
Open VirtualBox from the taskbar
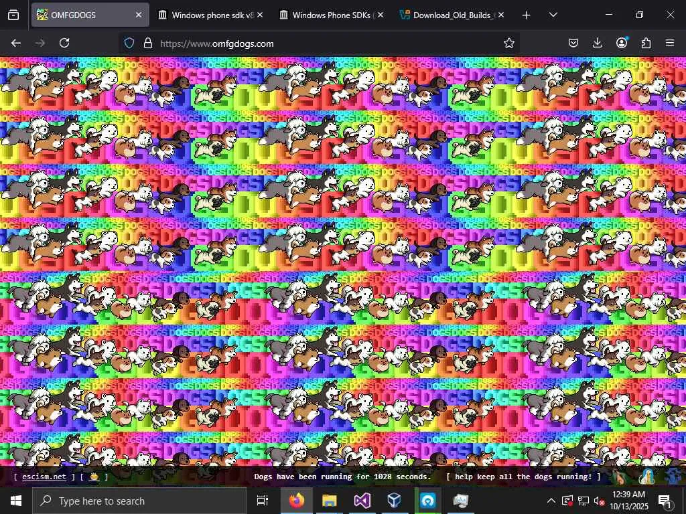tap(395, 501)
